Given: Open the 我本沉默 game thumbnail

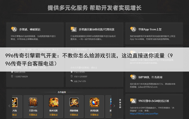Looking at the screenshot, I should click(53, 102).
